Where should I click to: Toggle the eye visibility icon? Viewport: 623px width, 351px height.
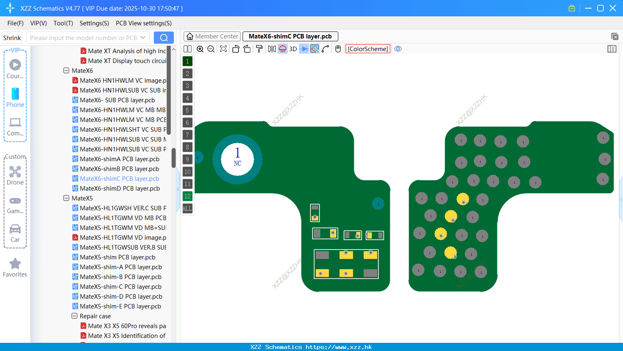coord(398,49)
